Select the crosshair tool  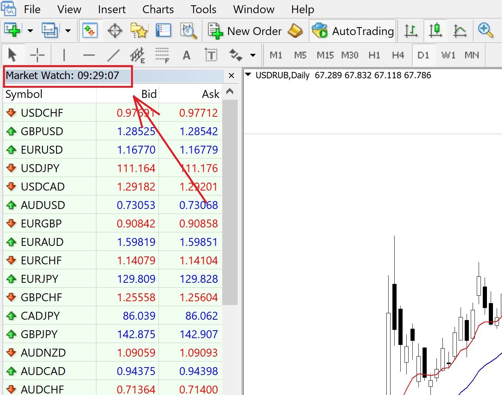(37, 55)
